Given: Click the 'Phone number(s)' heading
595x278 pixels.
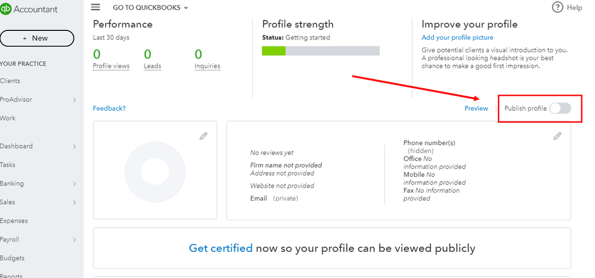Looking at the screenshot, I should (x=429, y=143).
